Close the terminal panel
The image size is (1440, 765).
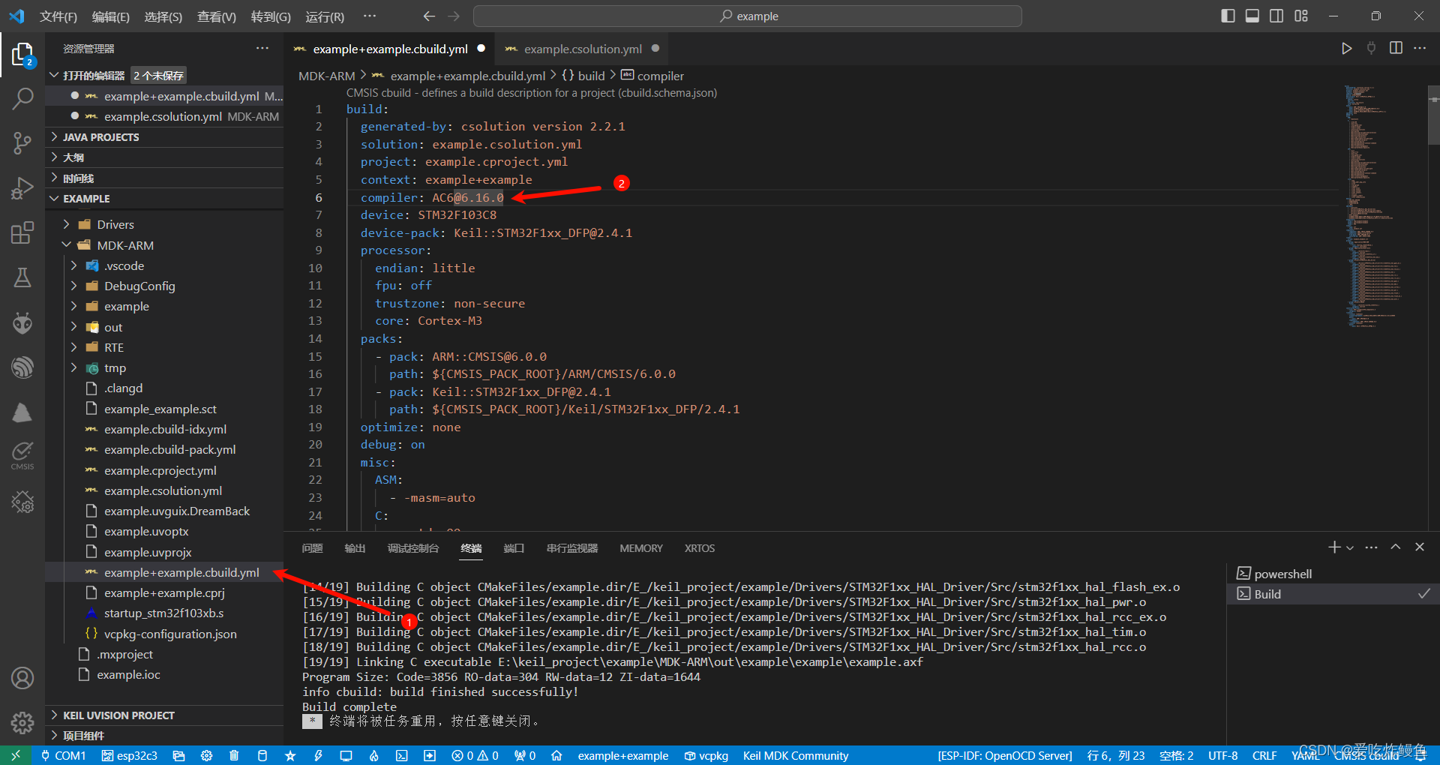coord(1420,547)
